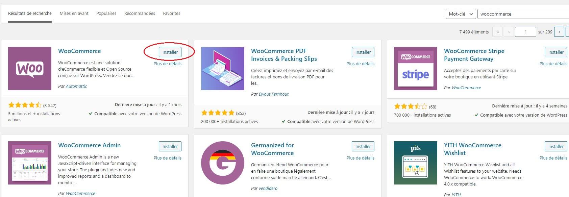
Task: Open the Automattic author link
Action: point(76,87)
